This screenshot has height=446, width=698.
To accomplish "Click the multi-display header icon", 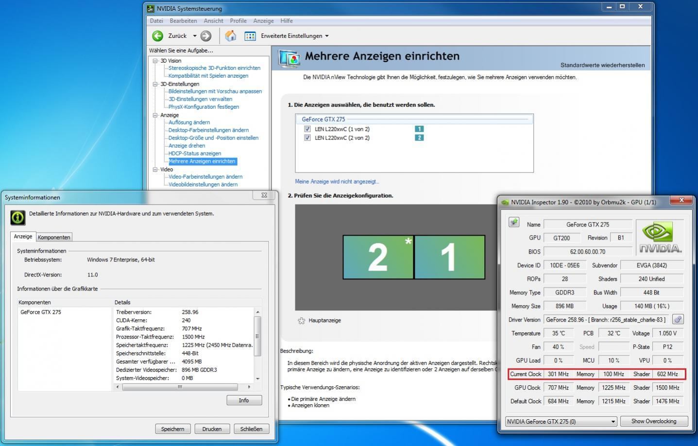I will (289, 58).
